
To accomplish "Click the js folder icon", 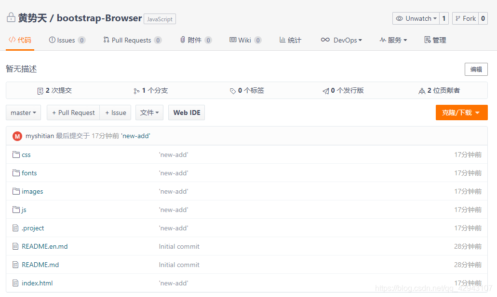I will click(x=16, y=210).
